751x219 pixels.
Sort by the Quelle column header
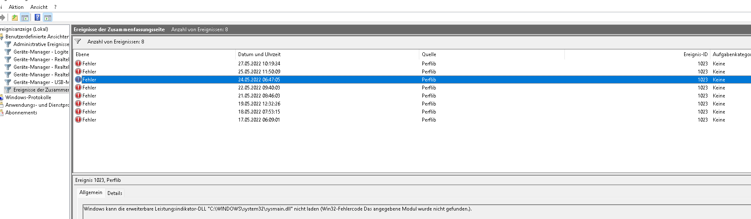[492, 54]
